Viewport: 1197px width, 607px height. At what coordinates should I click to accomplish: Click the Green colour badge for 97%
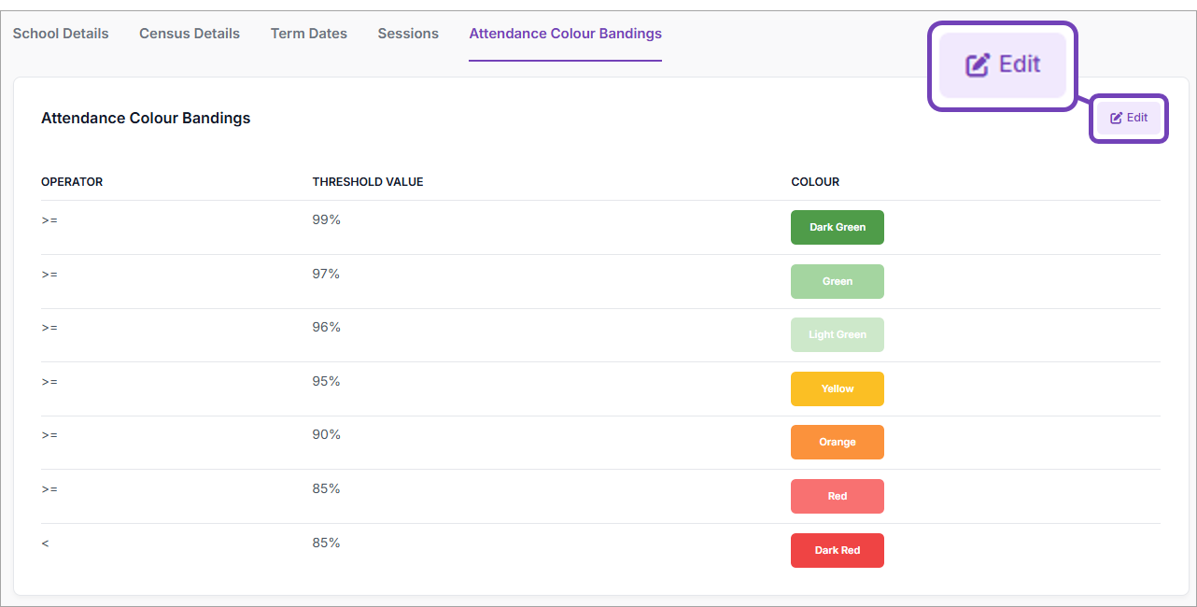pyautogui.click(x=837, y=281)
